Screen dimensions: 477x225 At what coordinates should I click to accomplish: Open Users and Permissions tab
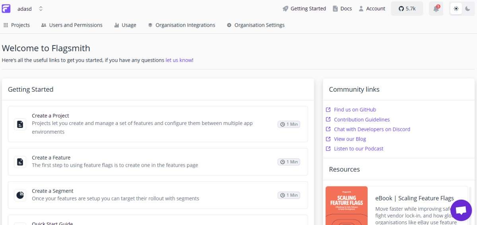[x=72, y=25]
